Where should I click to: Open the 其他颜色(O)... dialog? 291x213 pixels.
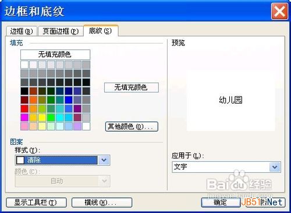point(132,127)
